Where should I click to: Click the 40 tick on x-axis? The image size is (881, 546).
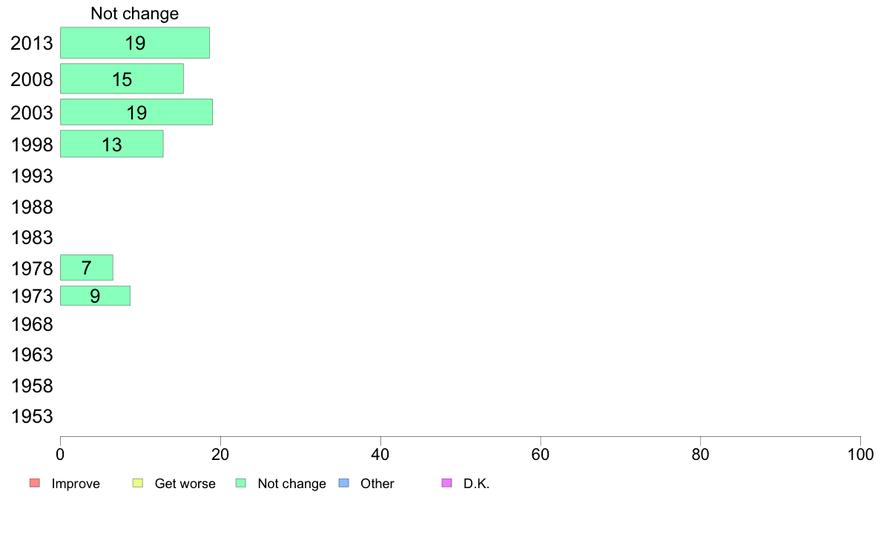(380, 454)
